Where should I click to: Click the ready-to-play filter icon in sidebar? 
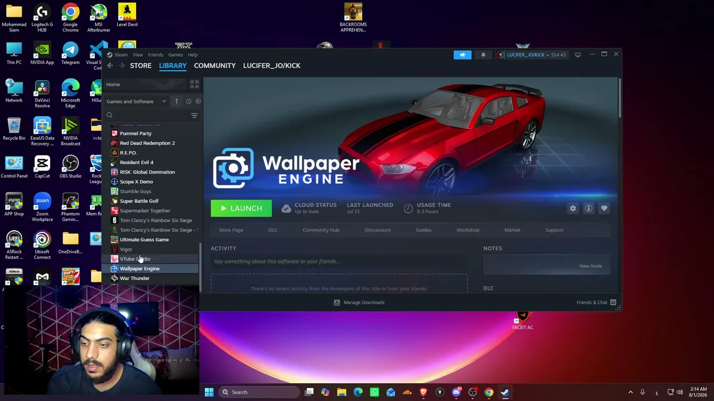click(198, 101)
